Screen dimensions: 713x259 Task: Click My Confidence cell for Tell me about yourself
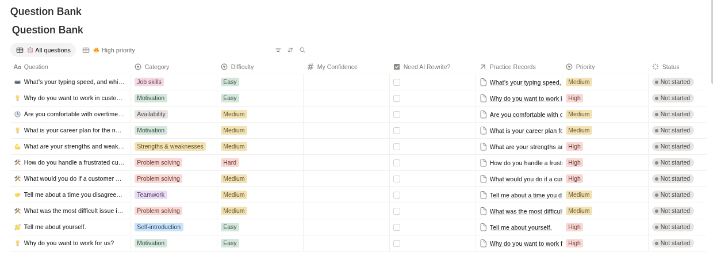[346, 227]
